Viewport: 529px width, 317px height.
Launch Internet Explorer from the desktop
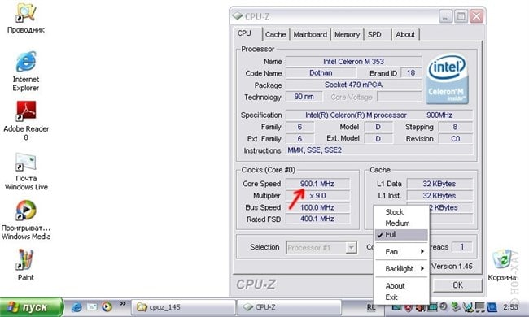pos(26,71)
